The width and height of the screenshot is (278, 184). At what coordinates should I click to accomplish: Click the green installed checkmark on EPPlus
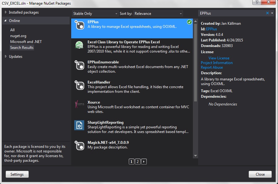coord(189,22)
